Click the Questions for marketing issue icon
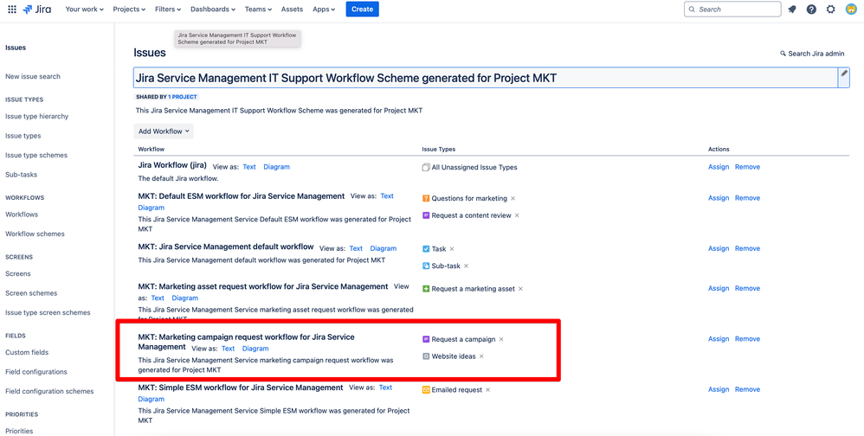The image size is (864, 436). [x=426, y=198]
